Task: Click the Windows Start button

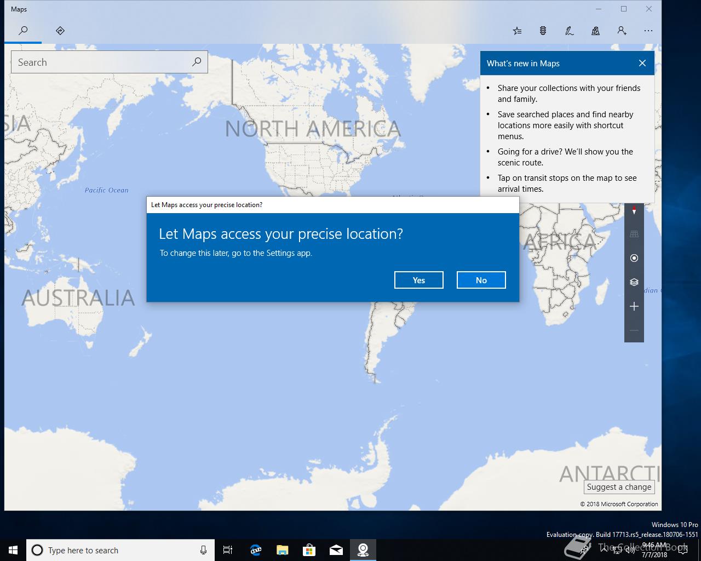Action: pyautogui.click(x=13, y=550)
